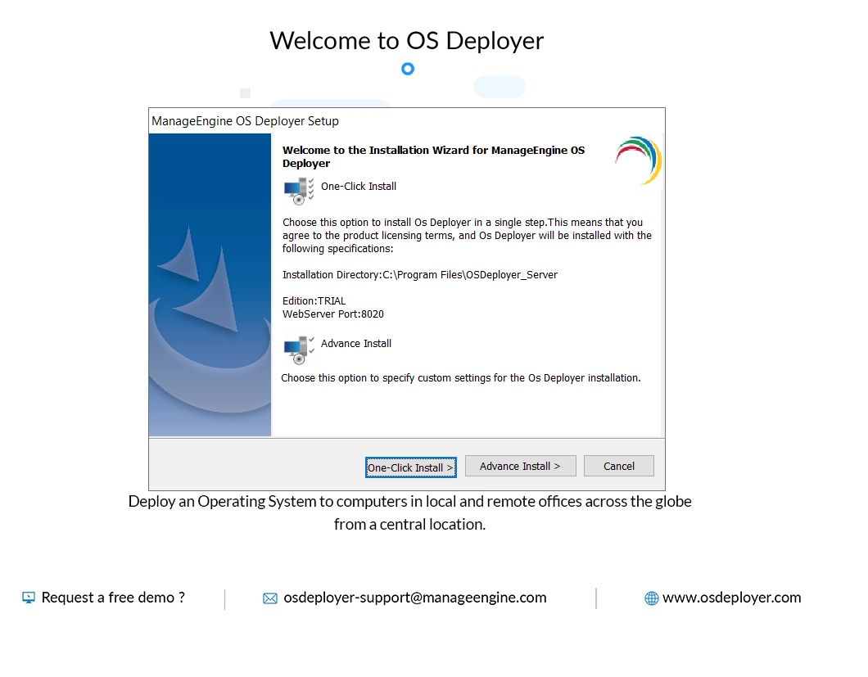The image size is (868, 677).
Task: Click the demo monitor icon
Action: click(29, 598)
